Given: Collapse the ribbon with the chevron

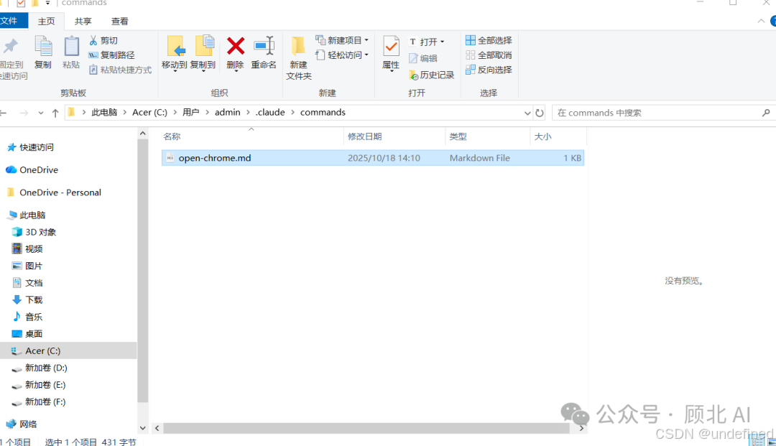Looking at the screenshot, I should click(x=761, y=21).
